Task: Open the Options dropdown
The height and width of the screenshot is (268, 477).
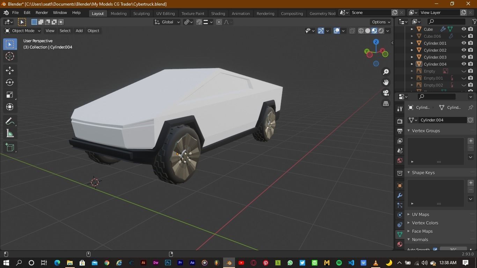Action: pos(381,22)
